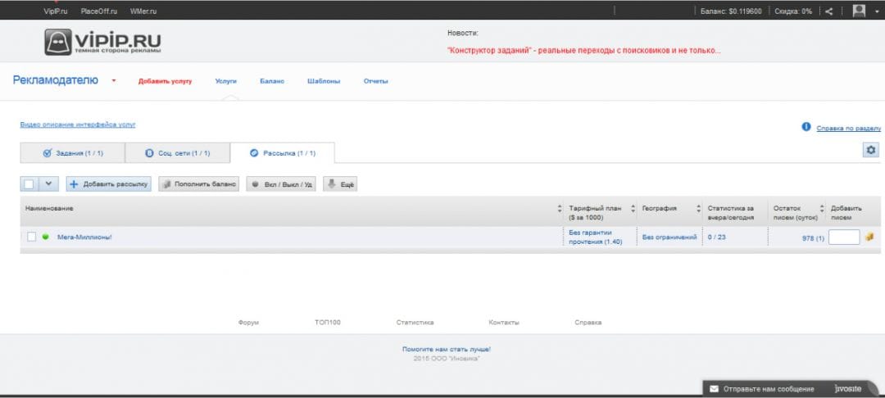
Task: Open the Конструктор заданий news headline
Action: pos(583,50)
